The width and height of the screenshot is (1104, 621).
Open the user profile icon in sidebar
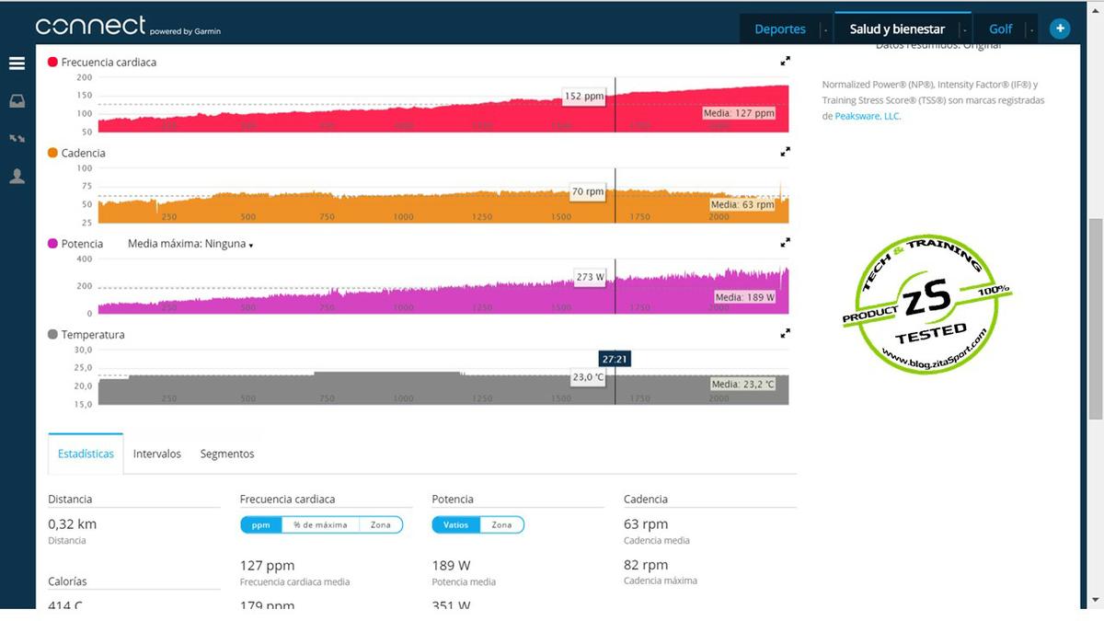pos(17,177)
